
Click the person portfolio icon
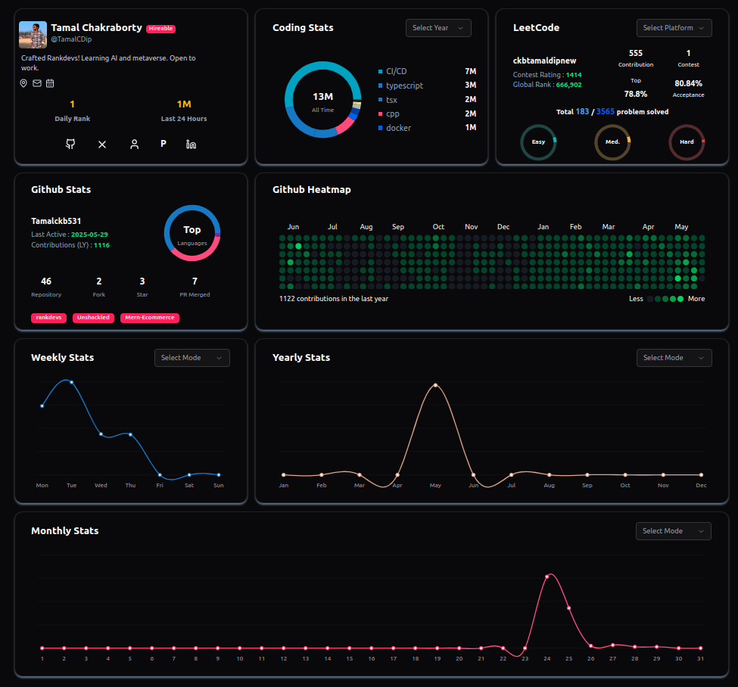click(134, 144)
